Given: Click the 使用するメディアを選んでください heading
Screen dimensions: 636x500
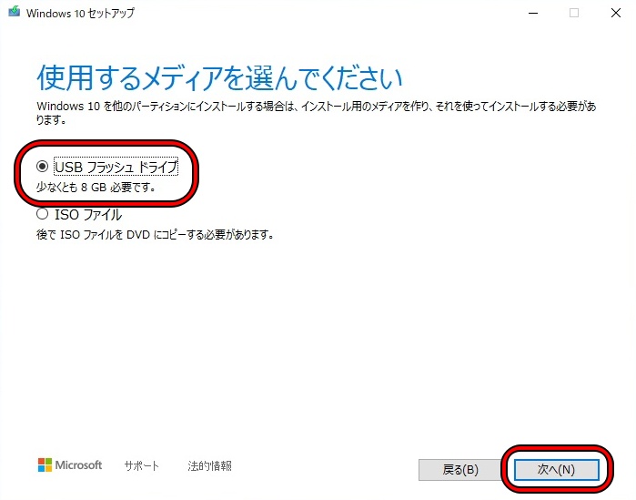Looking at the screenshot, I should (219, 78).
